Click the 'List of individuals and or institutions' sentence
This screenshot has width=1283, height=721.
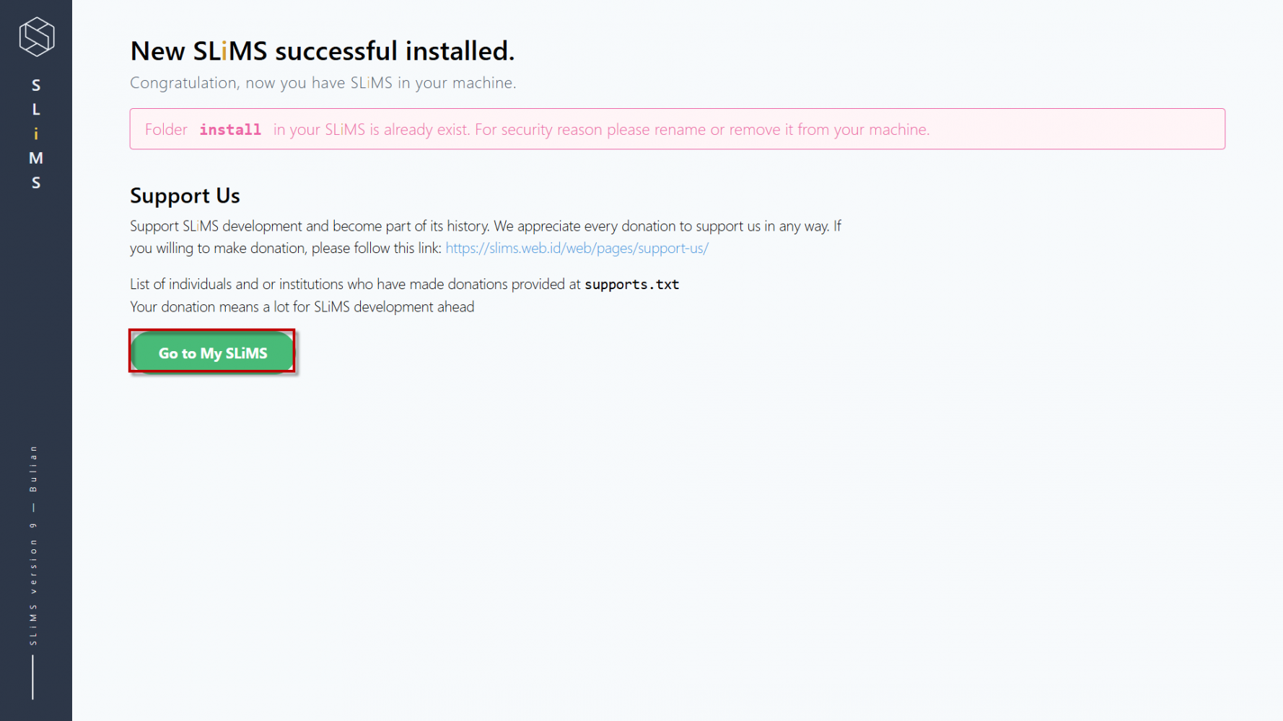click(x=355, y=285)
